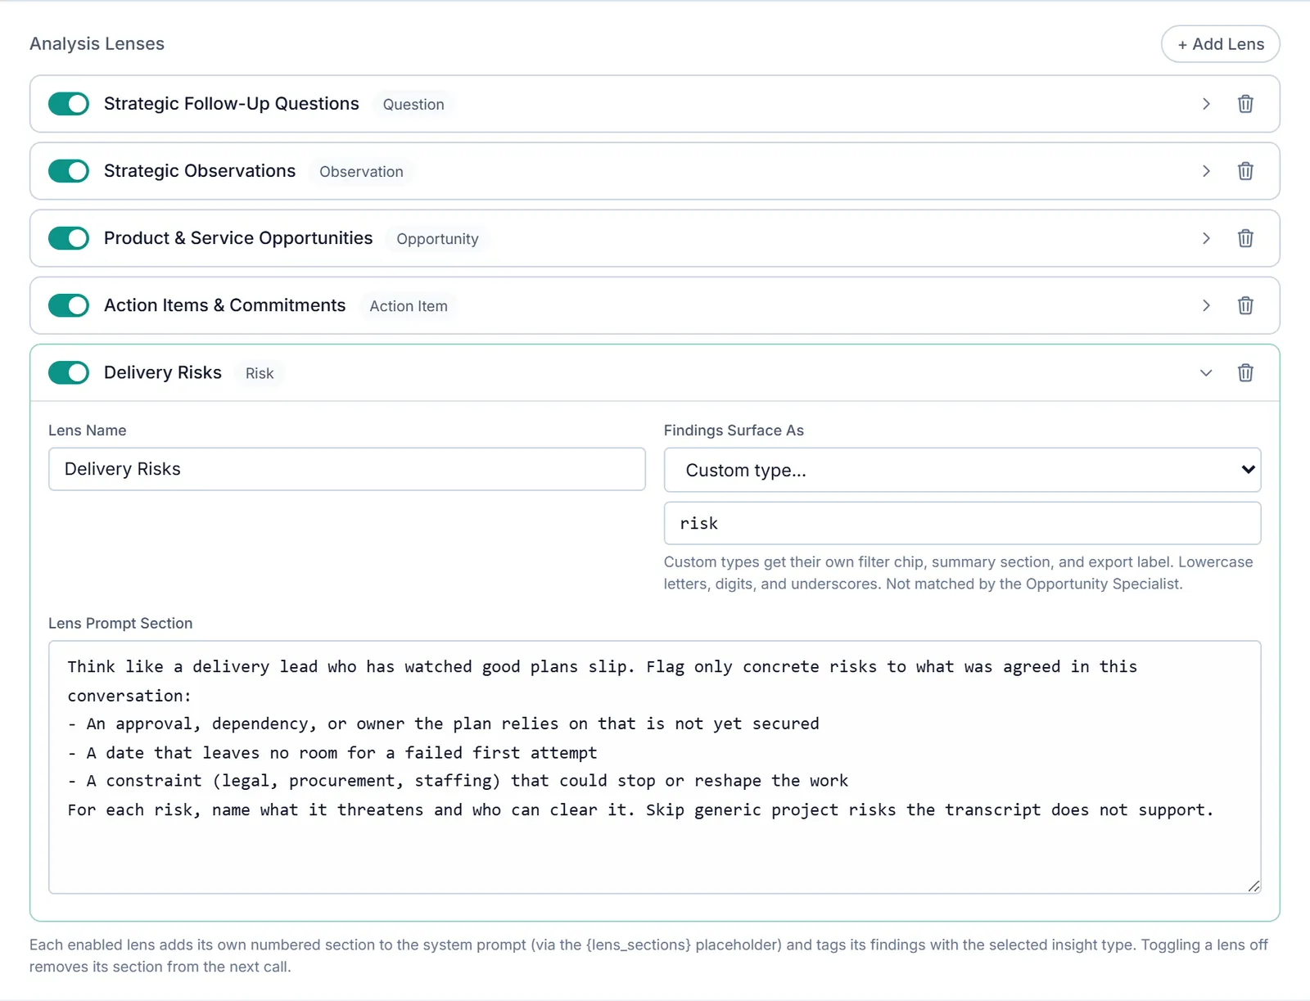Edit the Lens Name field
The height and width of the screenshot is (1001, 1310).
[x=347, y=469]
